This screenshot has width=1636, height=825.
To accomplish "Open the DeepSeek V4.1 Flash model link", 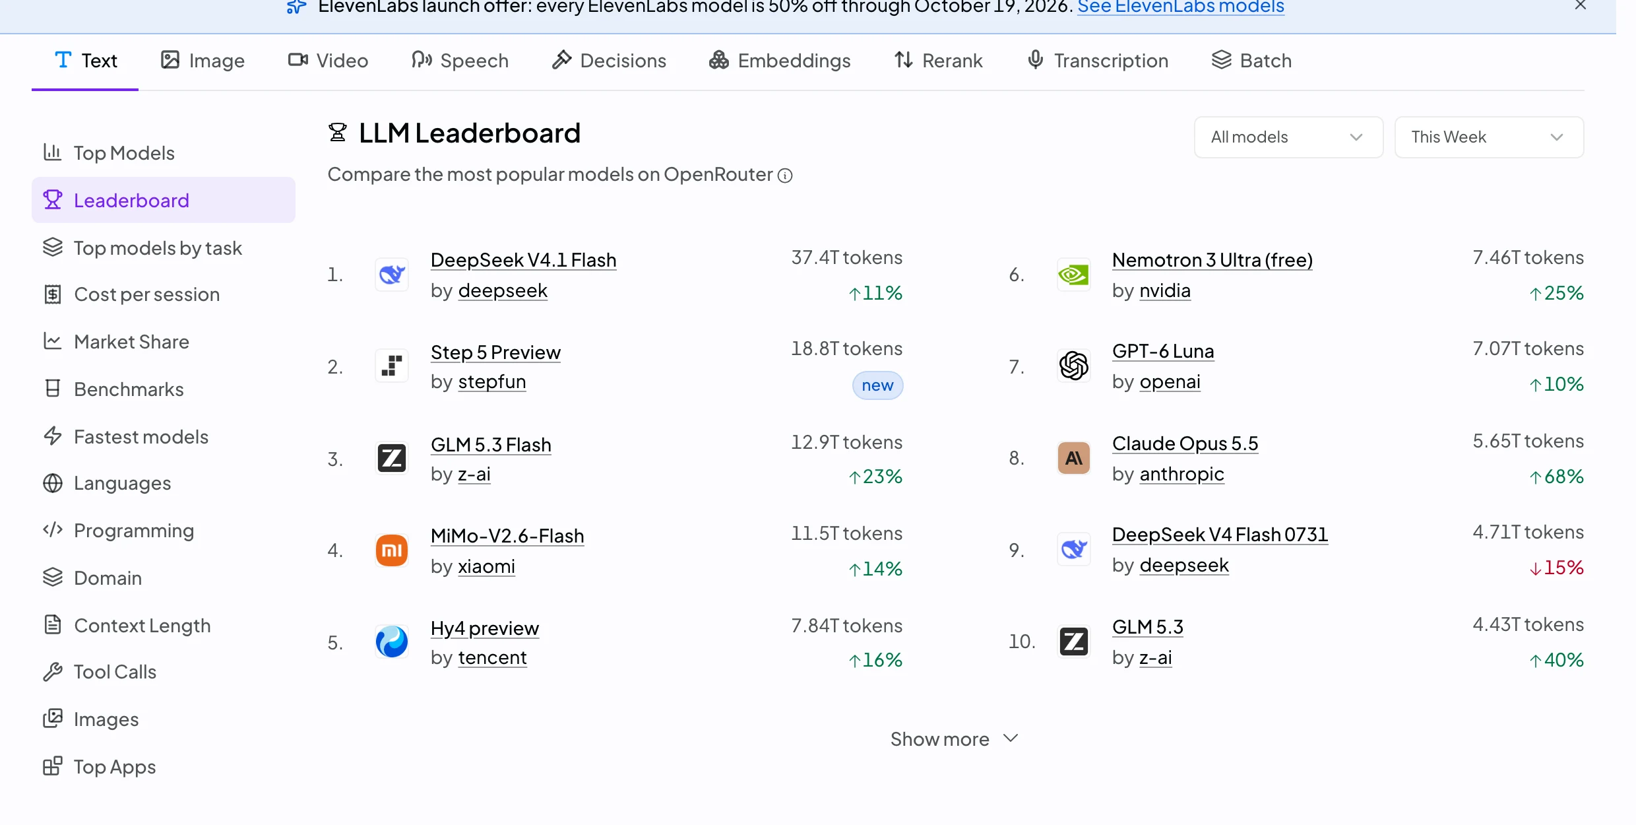I will coord(524,260).
